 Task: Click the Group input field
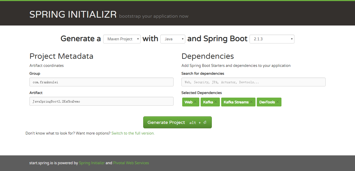pos(101,82)
